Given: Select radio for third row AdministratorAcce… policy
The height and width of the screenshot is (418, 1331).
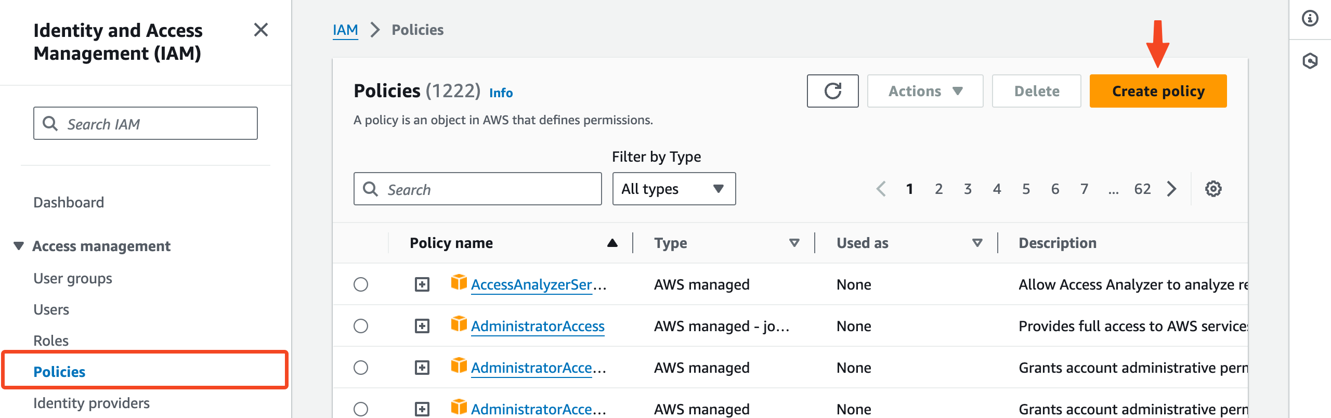Looking at the screenshot, I should point(361,368).
